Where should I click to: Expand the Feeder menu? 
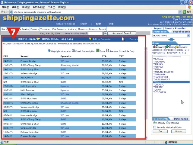[35, 29]
